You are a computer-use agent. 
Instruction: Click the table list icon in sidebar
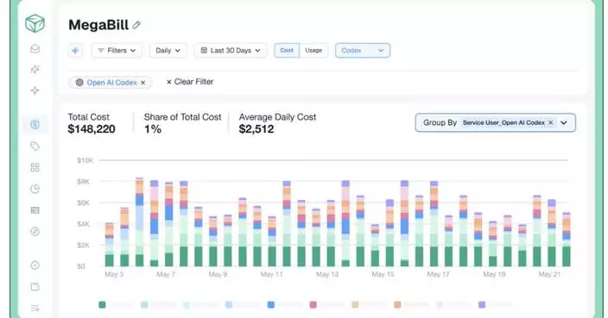click(35, 210)
